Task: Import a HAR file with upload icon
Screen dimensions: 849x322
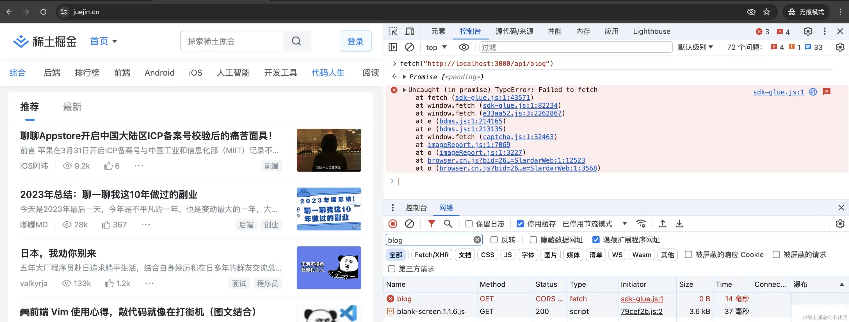Action: tap(663, 224)
